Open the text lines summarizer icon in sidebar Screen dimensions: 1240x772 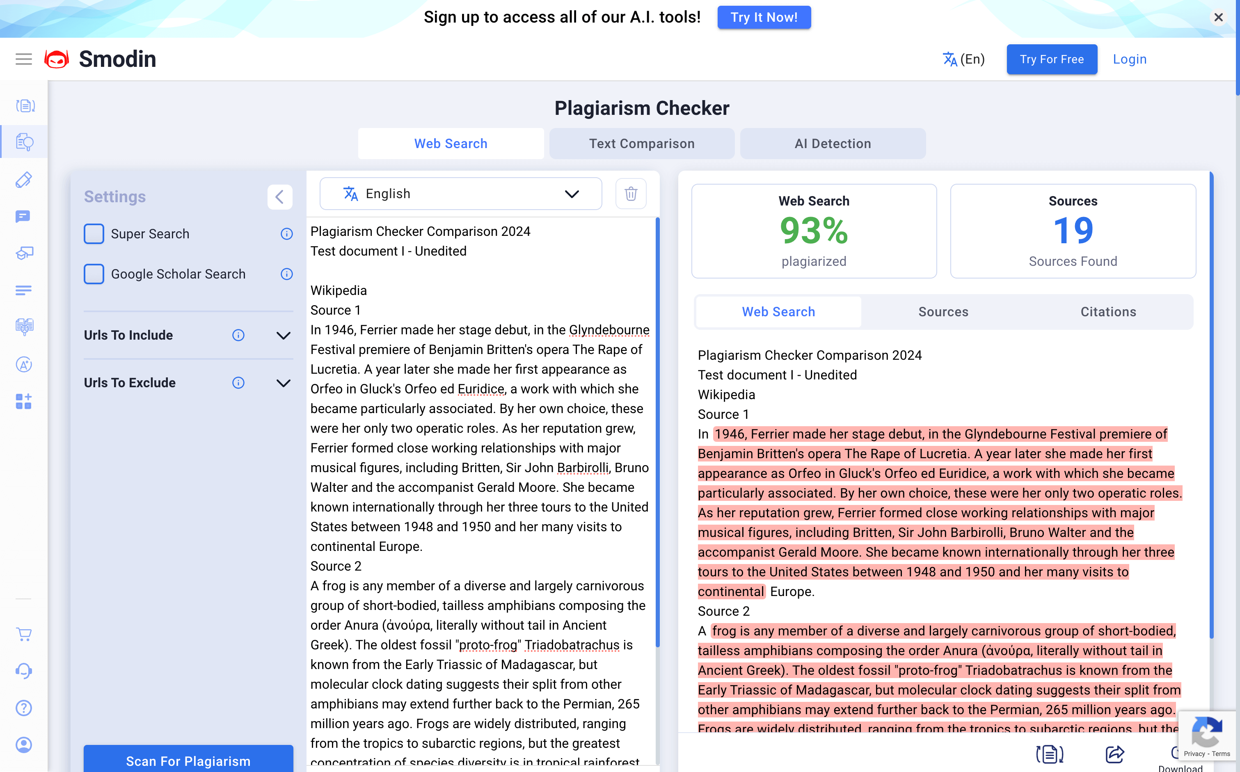(x=23, y=290)
